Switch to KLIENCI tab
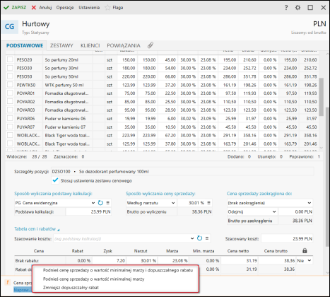Screen dimensions: 330x297 [90, 45]
